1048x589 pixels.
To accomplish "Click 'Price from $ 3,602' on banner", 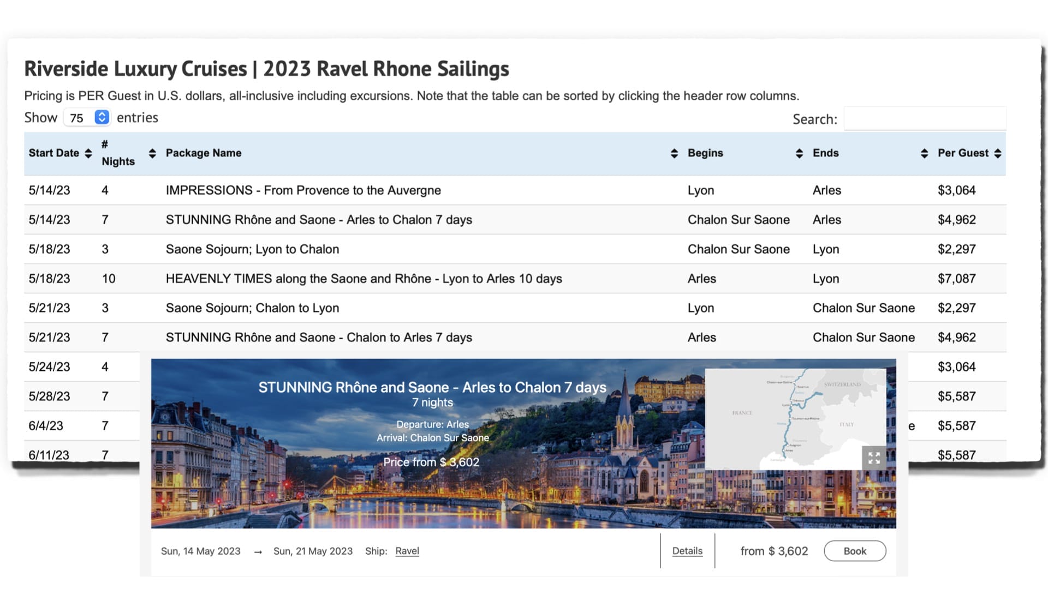I will pos(431,462).
